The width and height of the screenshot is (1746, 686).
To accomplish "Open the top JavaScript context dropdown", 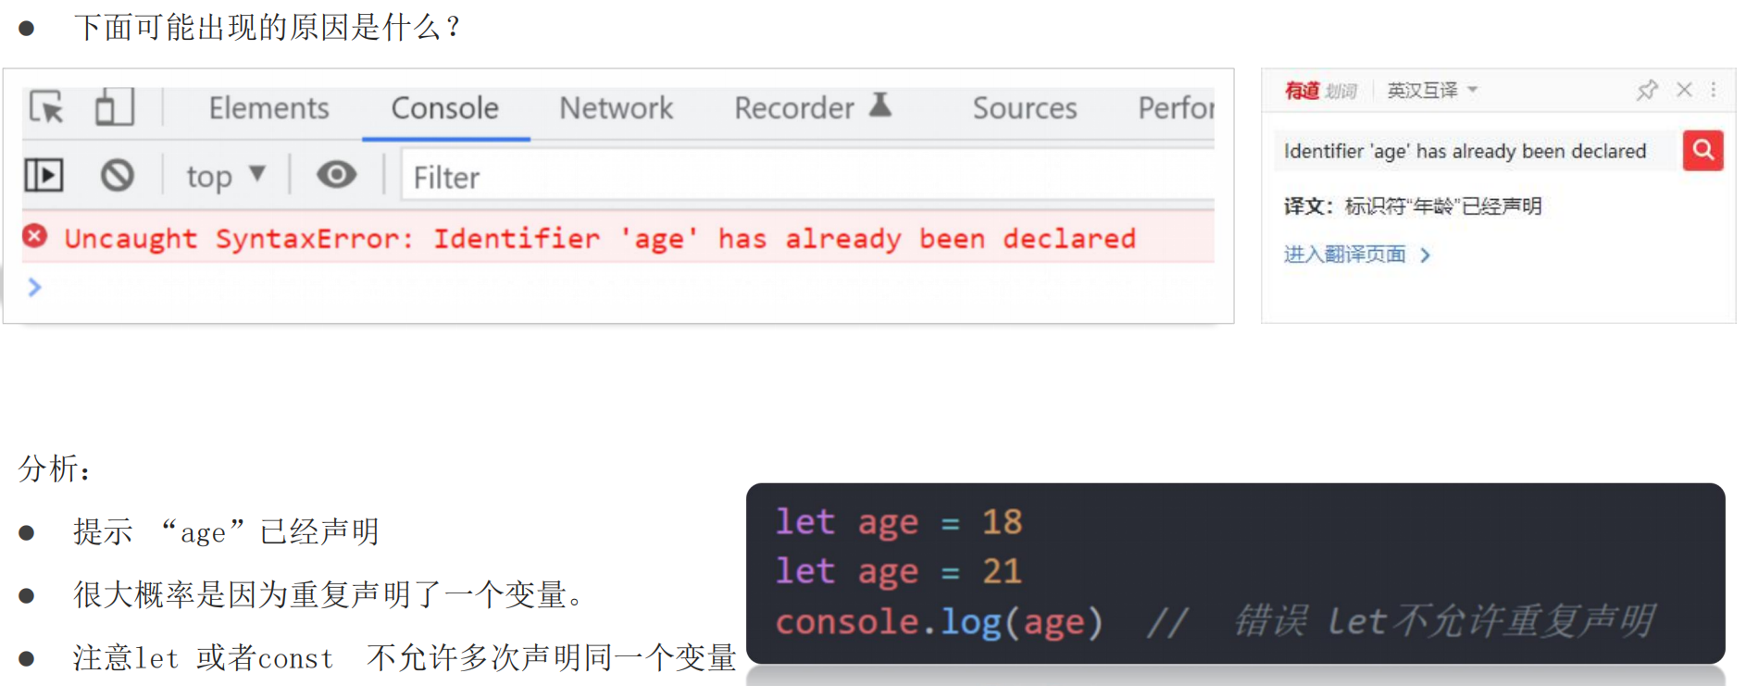I will pos(226,176).
